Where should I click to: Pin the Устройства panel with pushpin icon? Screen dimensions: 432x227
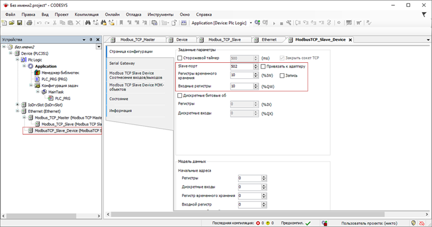91,40
